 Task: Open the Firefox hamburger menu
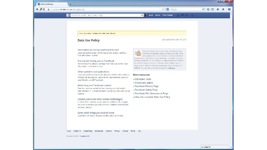click(229, 9)
